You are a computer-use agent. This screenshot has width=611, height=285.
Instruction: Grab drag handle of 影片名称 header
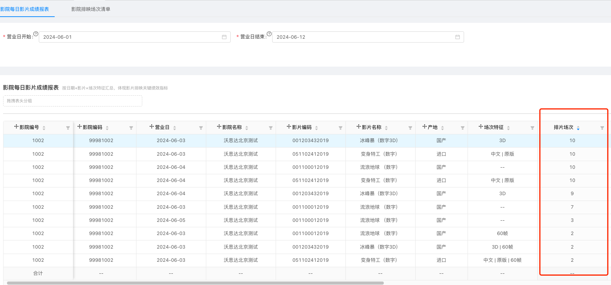[359, 127]
